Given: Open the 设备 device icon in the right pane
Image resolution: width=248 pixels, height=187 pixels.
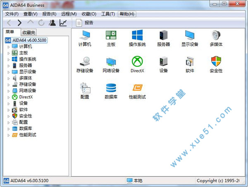Looking at the screenshot, I should click(164, 65).
